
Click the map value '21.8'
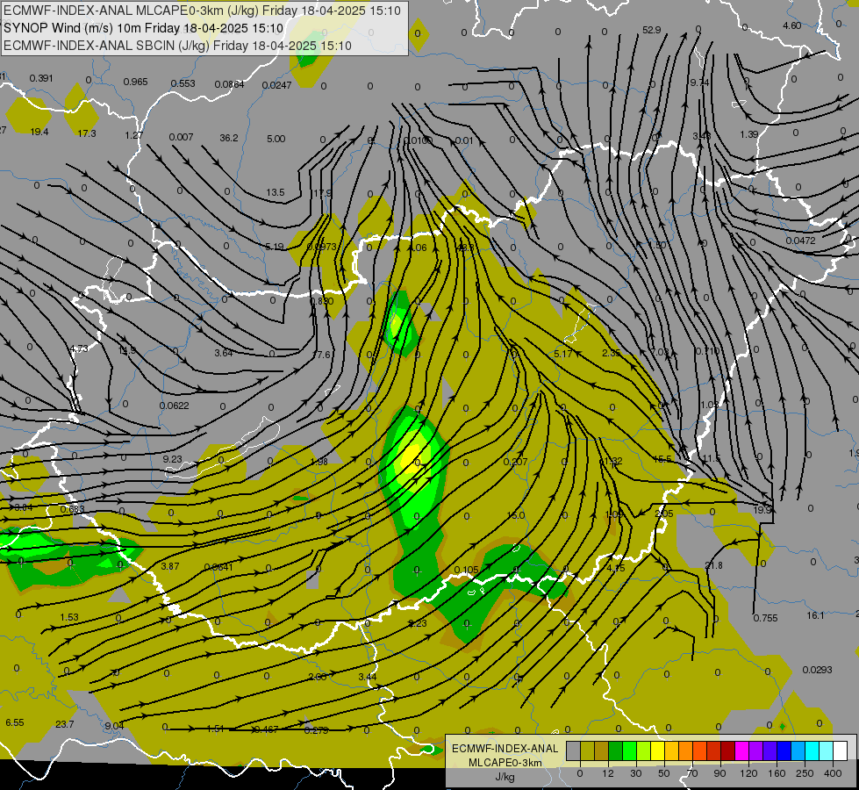pyautogui.click(x=713, y=565)
